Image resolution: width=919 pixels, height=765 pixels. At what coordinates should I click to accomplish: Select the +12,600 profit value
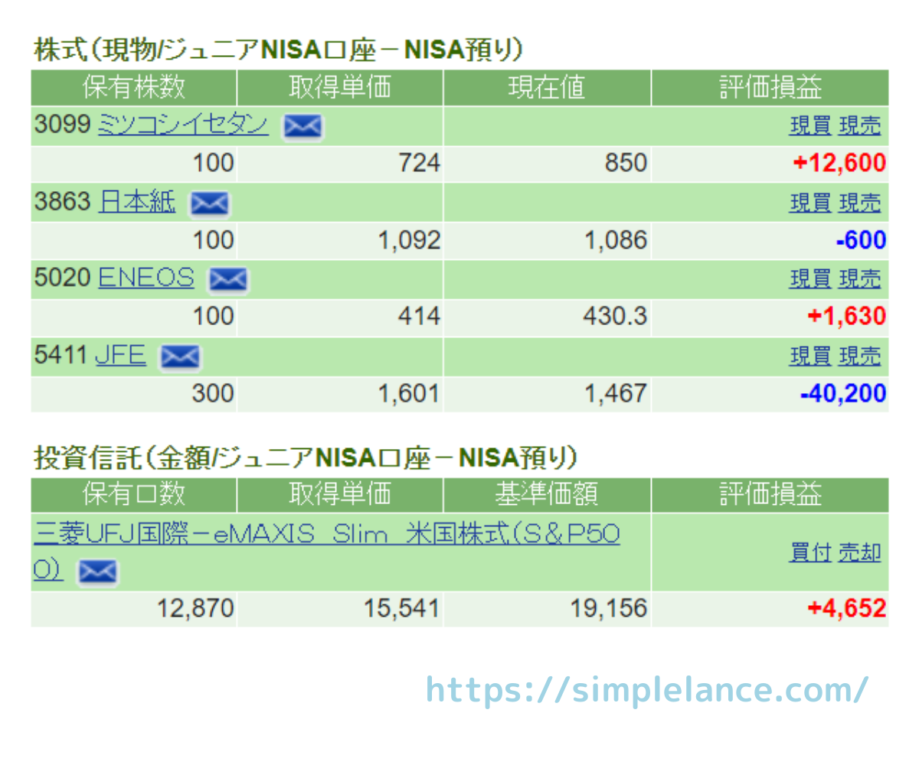[839, 163]
